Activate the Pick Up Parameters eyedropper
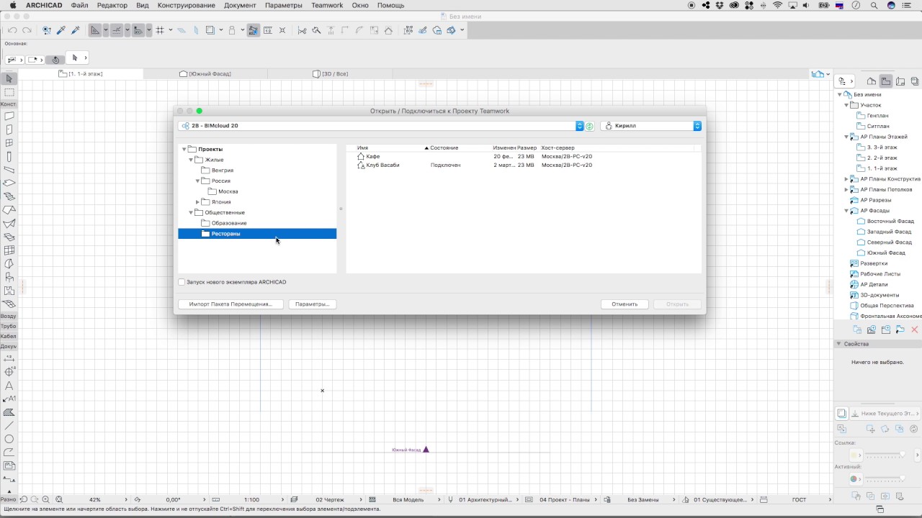 (x=61, y=30)
